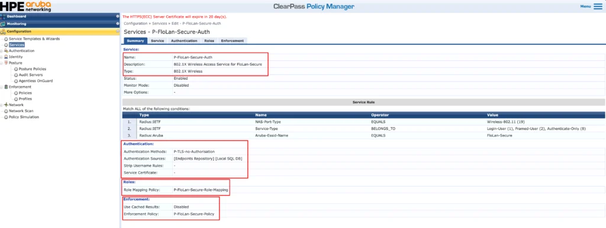
Task: Click the Policies gear icon
Action: [x=16, y=93]
